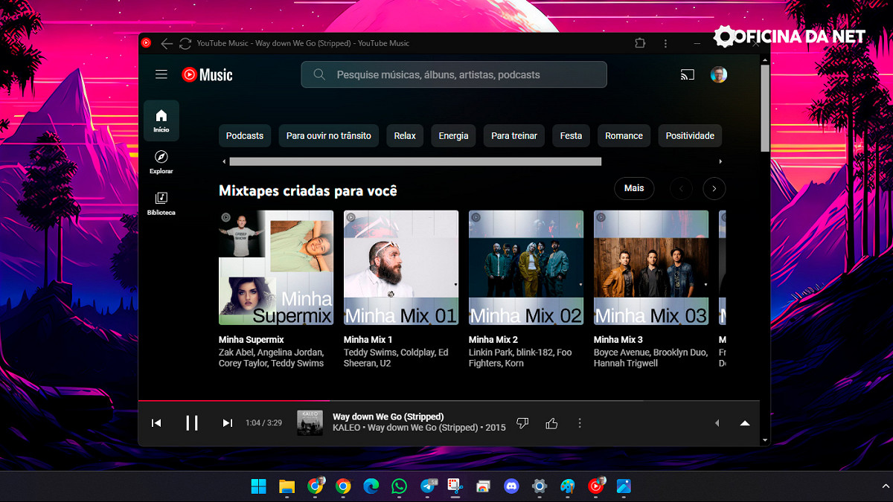893x502 pixels.
Task: Open the extensions puzzle icon
Action: [x=640, y=44]
